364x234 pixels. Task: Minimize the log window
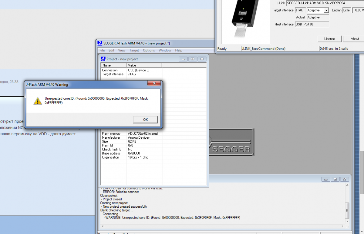[325, 180]
